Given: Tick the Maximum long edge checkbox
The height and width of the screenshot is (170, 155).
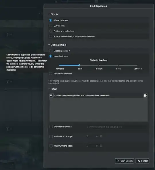Looking at the screenshot, I should coord(51,146).
